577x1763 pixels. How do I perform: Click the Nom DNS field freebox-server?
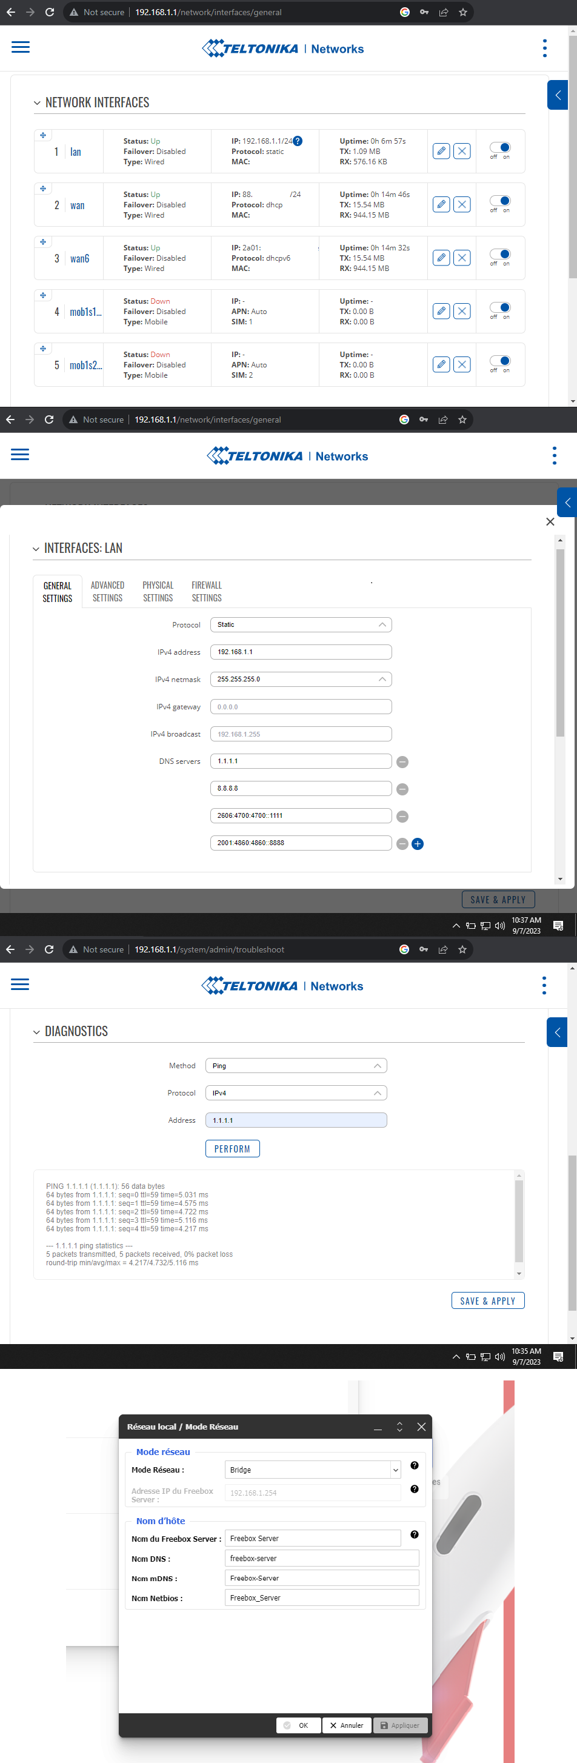pyautogui.click(x=322, y=1558)
